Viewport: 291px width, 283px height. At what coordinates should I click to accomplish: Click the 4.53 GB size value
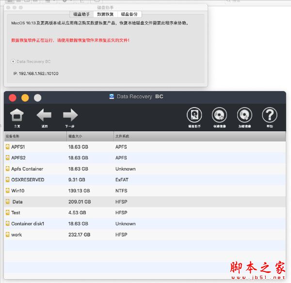coord(77,213)
